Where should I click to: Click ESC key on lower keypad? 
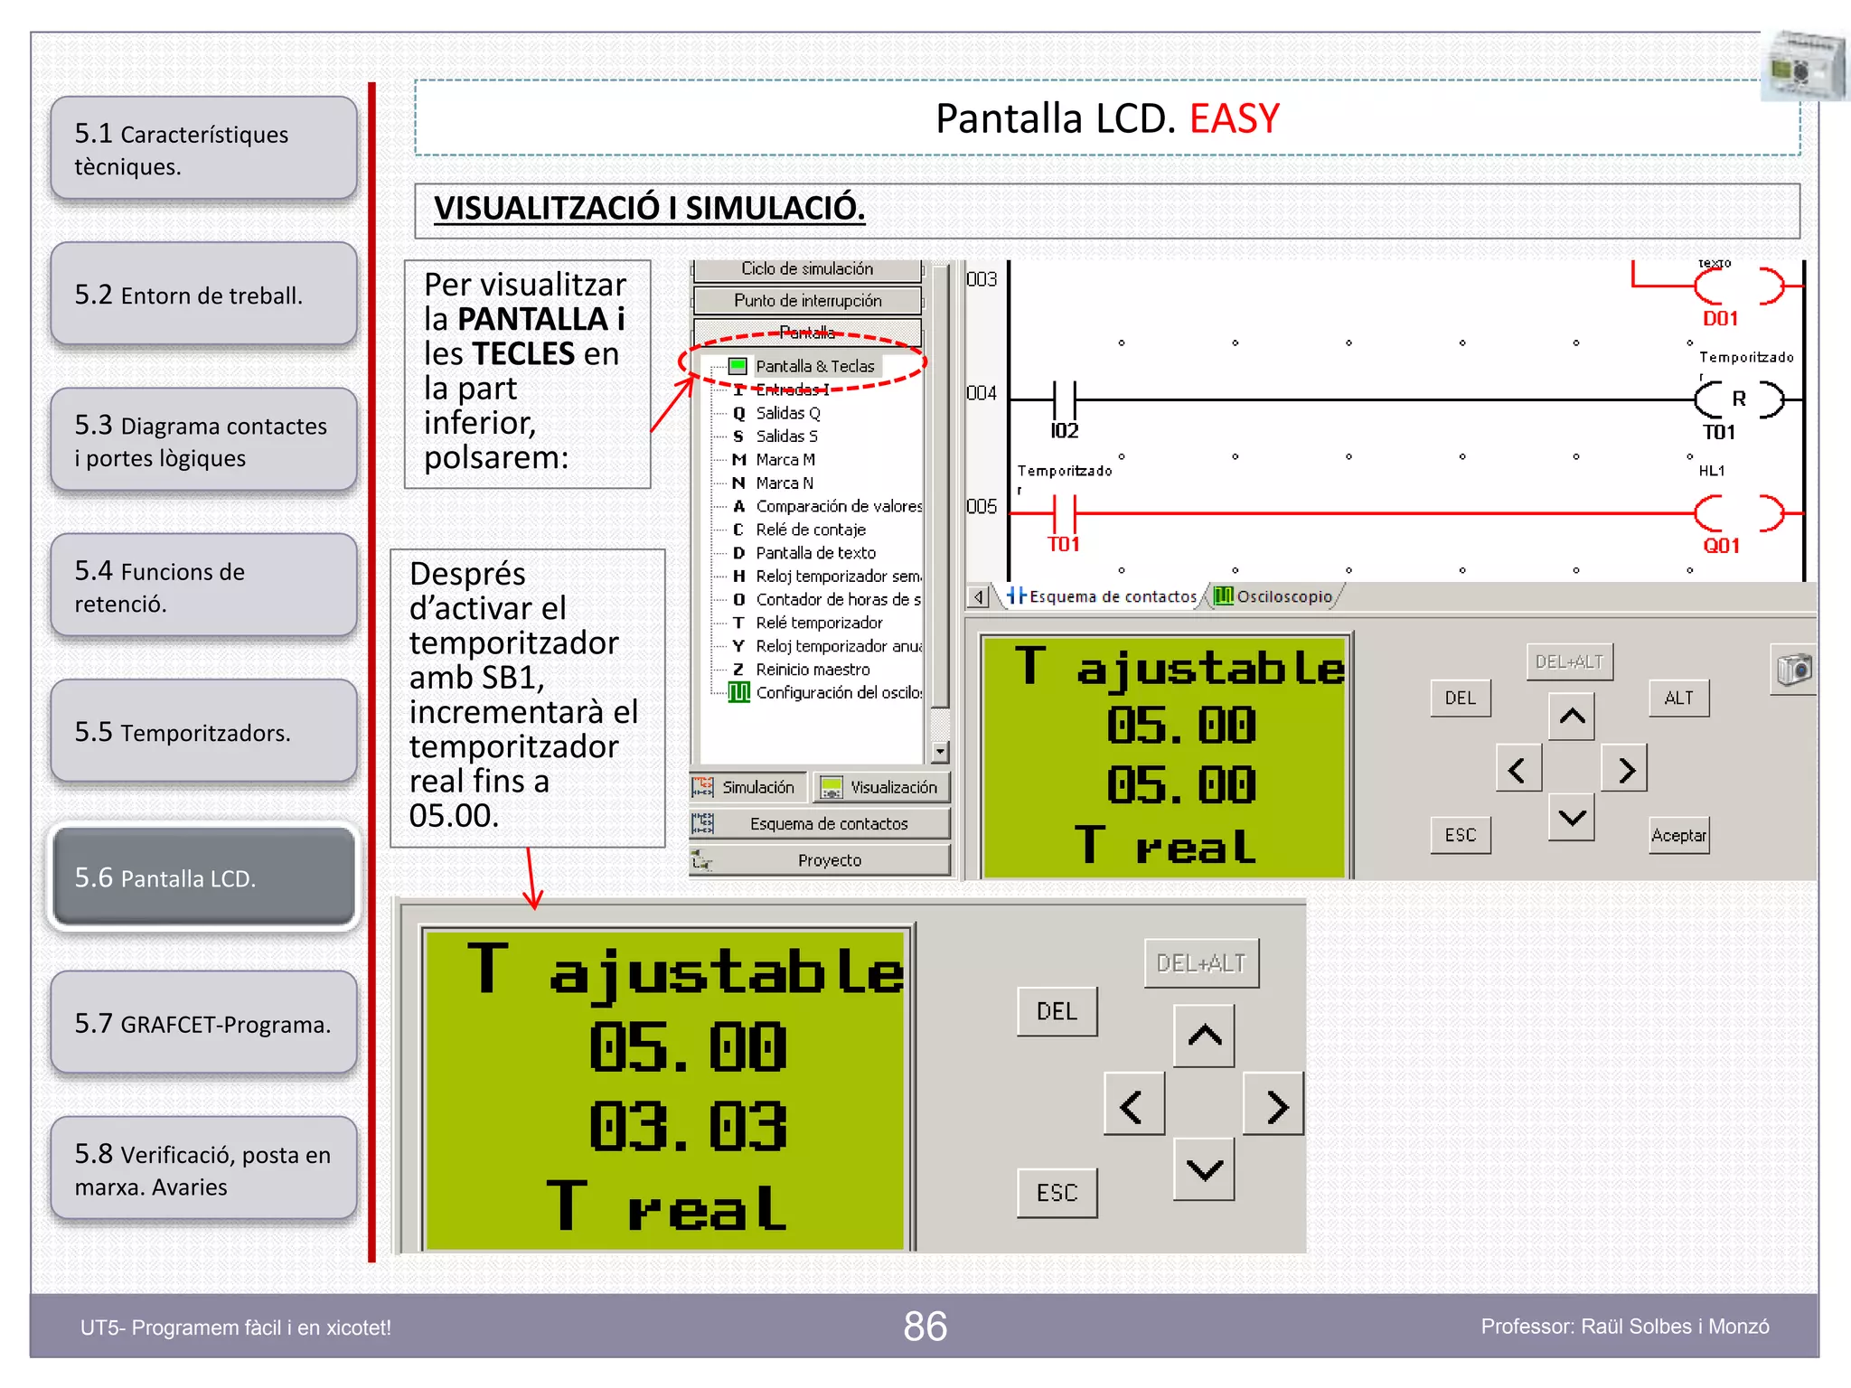(1057, 1193)
